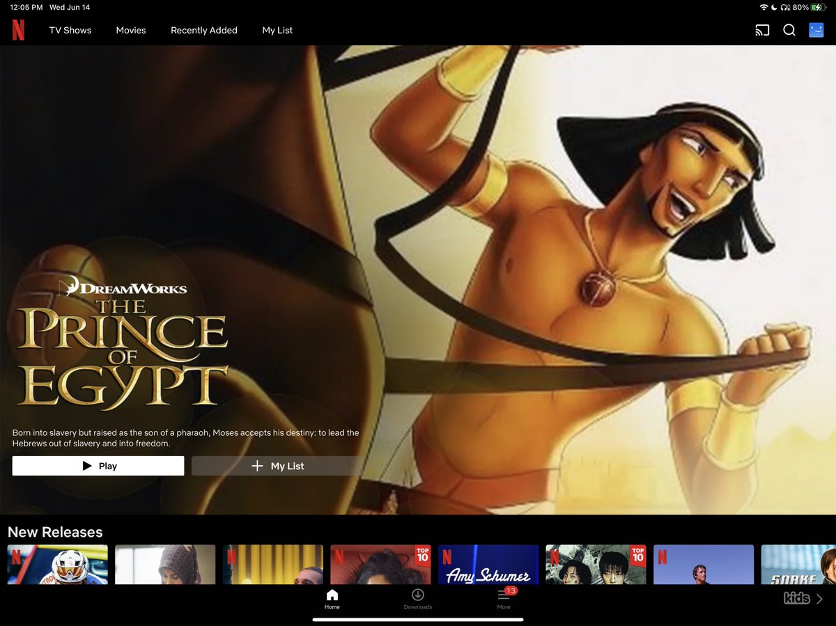Open the Downloads tab
The image size is (836, 626).
click(418, 599)
